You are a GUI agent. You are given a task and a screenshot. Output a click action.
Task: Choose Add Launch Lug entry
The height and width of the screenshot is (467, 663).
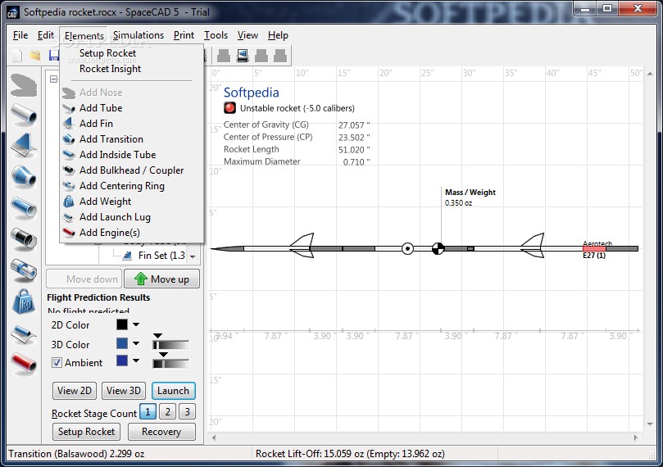[115, 218]
